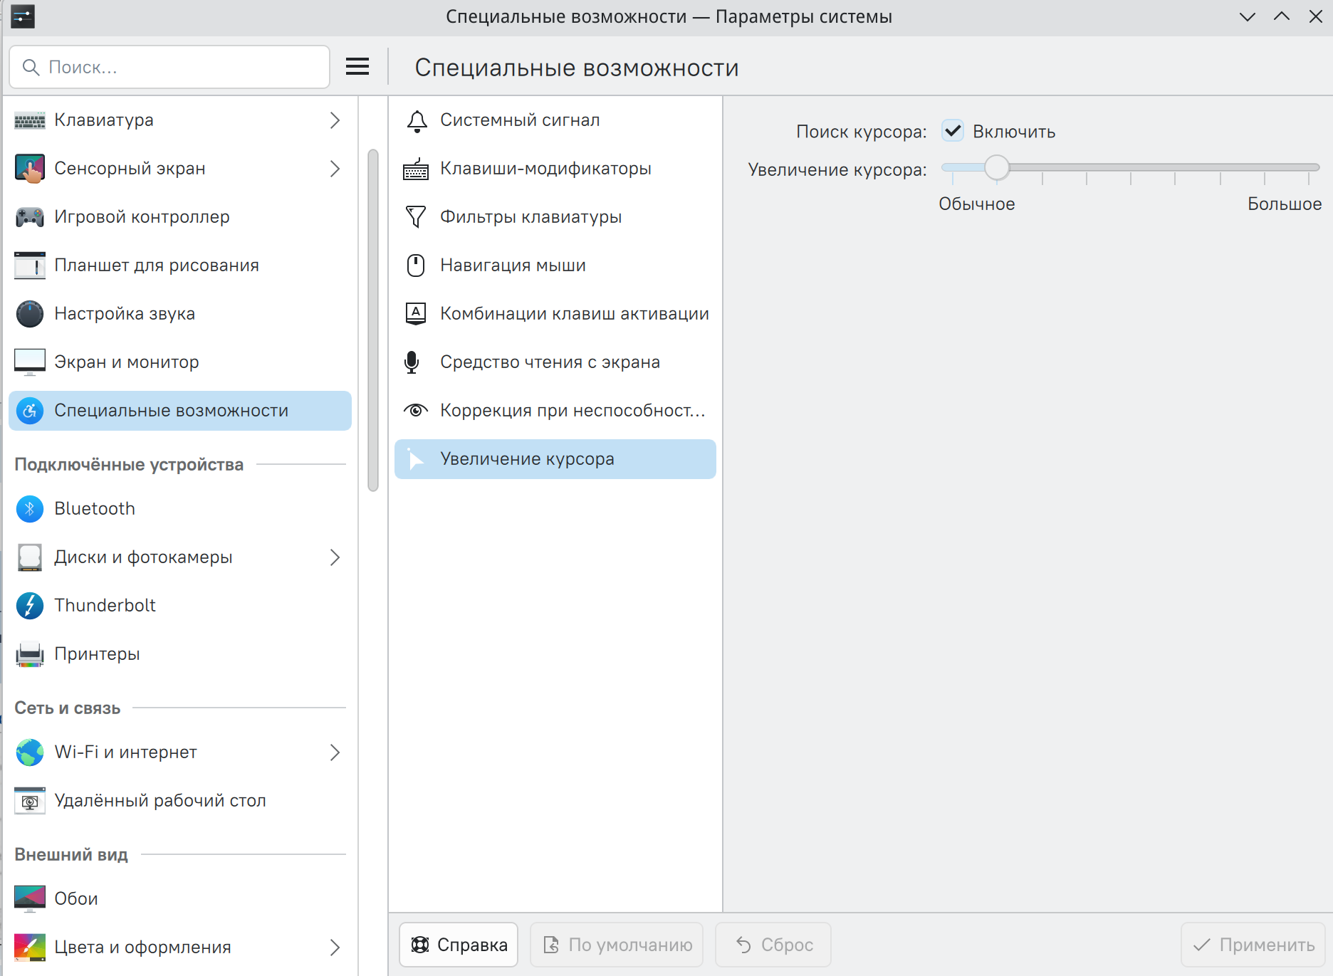Screen dimensions: 1333x976
Task: Click the Thunderbolt lightning icon
Action: (x=30, y=606)
